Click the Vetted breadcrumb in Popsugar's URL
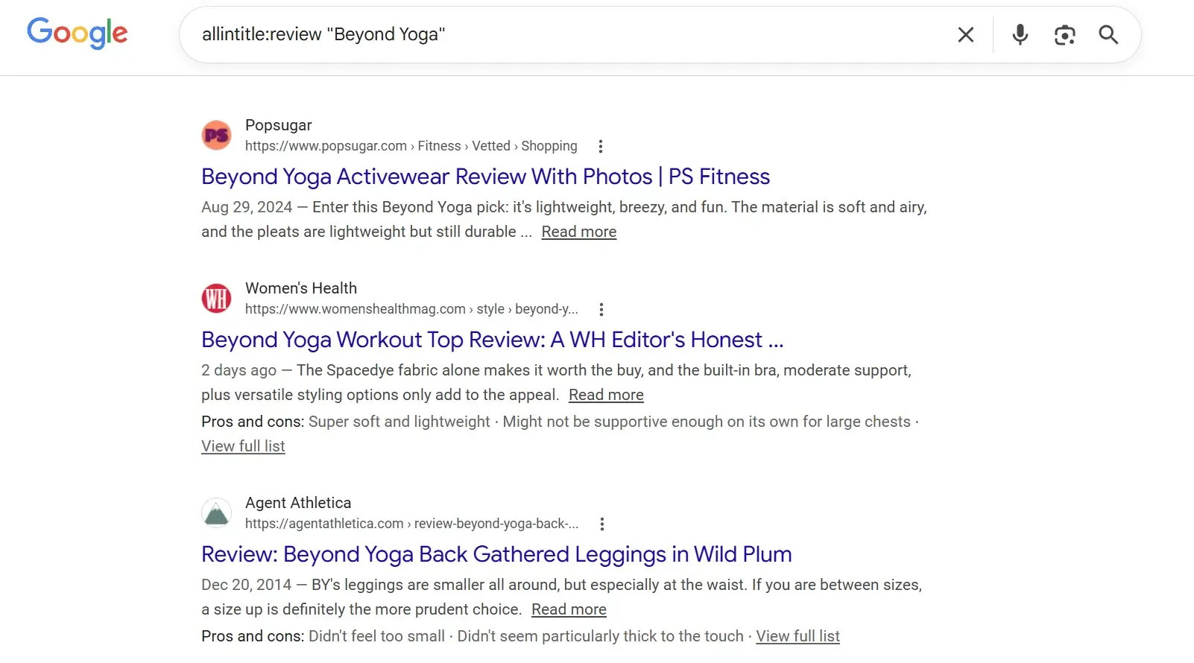 pyautogui.click(x=491, y=146)
